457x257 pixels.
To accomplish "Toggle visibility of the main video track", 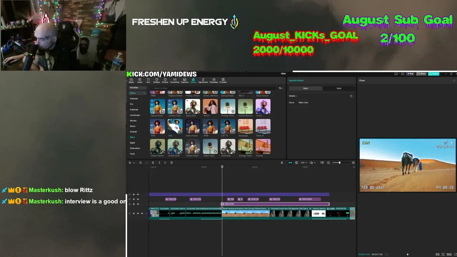I will pos(138,213).
